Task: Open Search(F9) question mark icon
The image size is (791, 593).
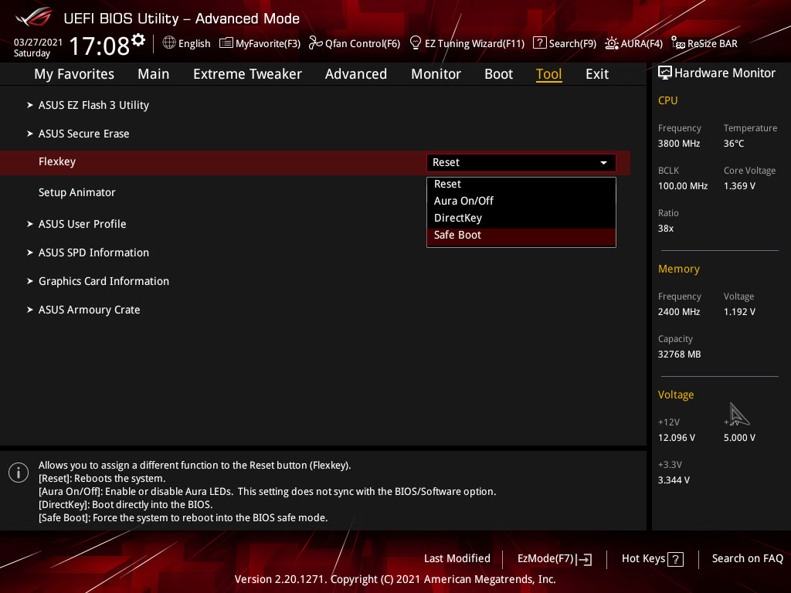Action: (539, 43)
